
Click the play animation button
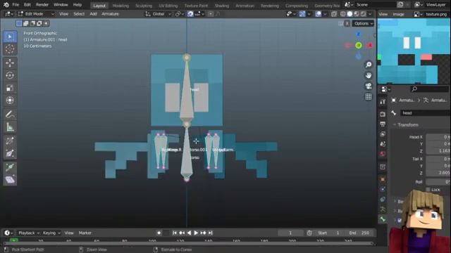196,233
